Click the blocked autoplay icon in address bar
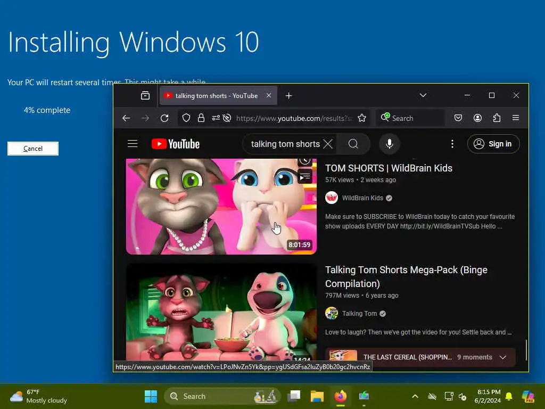 tap(227, 118)
